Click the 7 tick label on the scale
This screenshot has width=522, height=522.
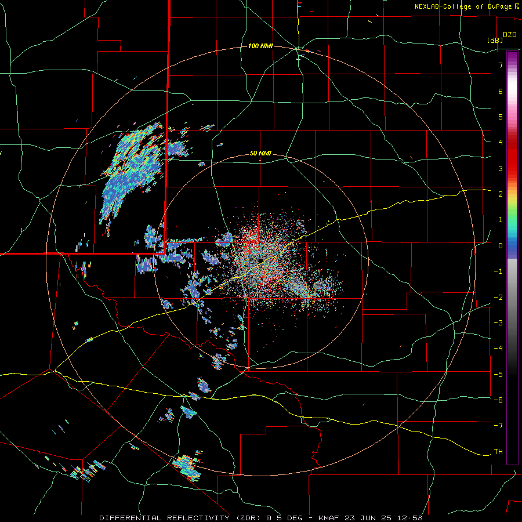(x=501, y=65)
